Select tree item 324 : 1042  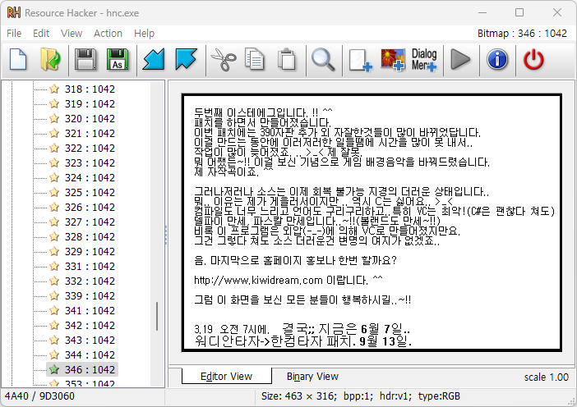coord(90,178)
